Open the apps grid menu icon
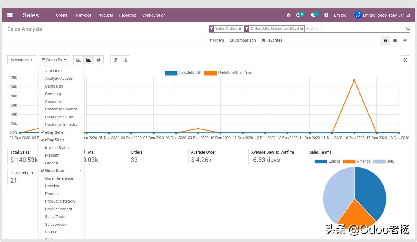This screenshot has width=417, height=242. [10, 15]
